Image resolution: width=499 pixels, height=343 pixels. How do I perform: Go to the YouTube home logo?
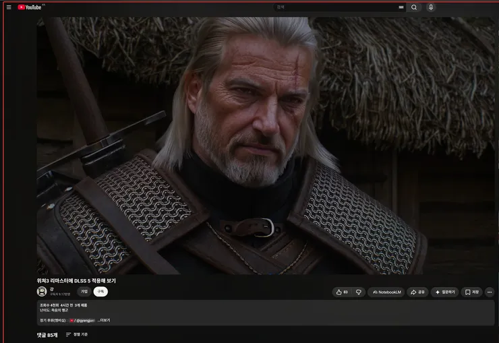[30, 7]
